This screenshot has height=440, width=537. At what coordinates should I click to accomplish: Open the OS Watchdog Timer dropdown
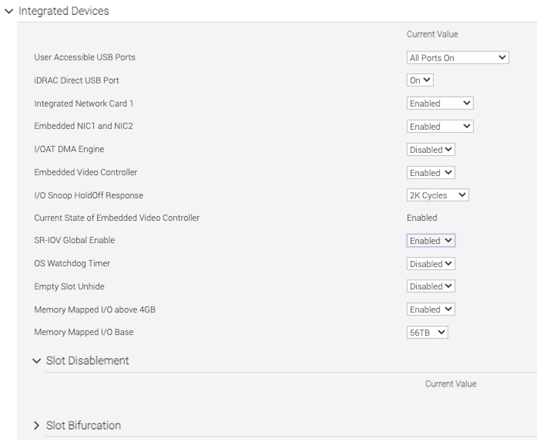431,264
